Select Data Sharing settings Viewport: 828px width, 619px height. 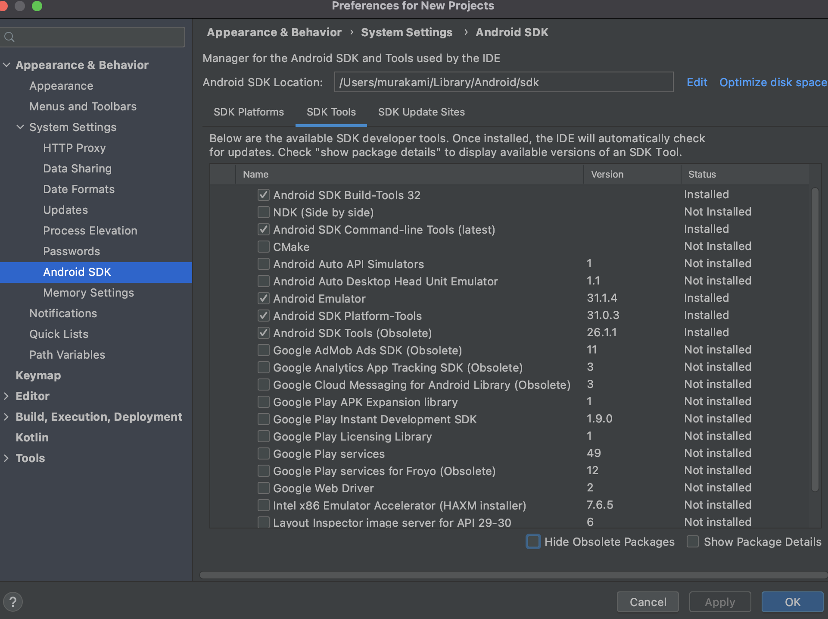77,169
